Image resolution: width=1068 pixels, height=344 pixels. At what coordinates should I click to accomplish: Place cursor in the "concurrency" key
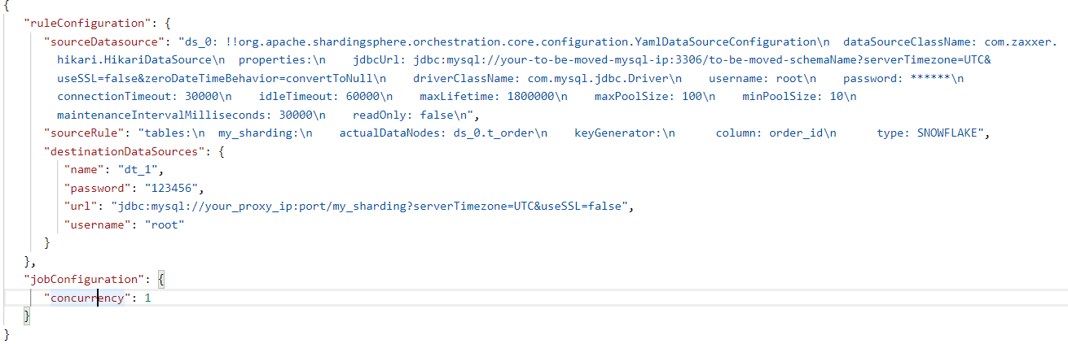pos(86,298)
